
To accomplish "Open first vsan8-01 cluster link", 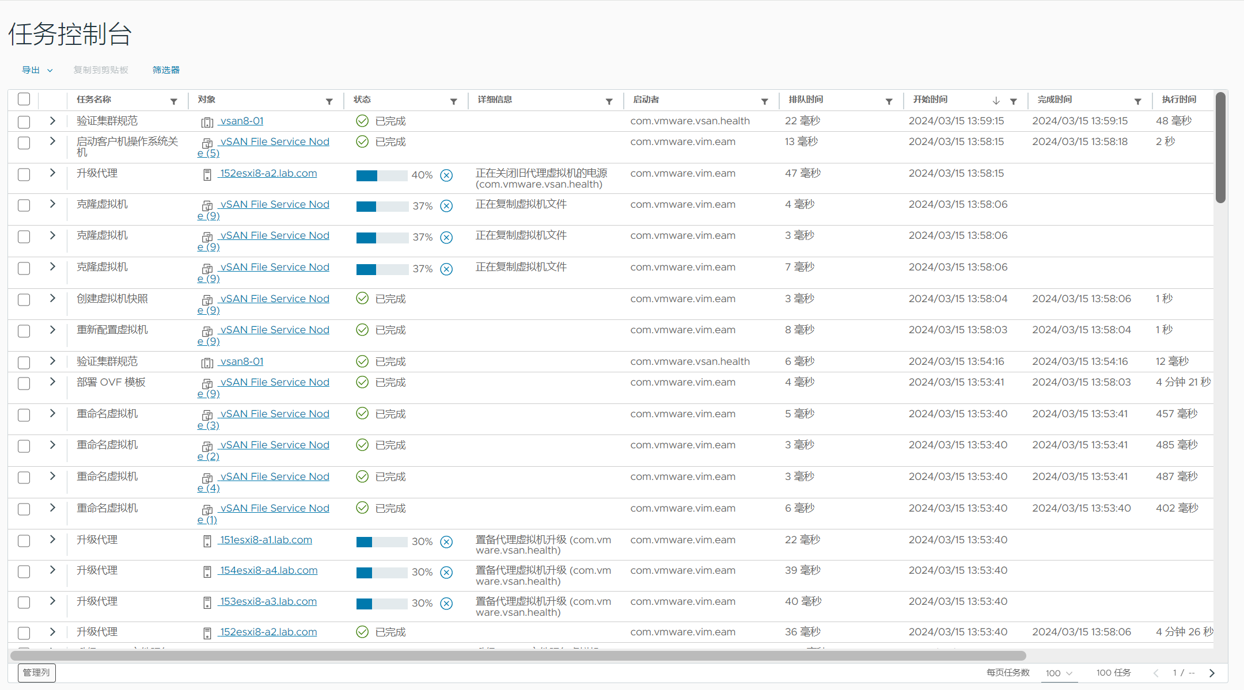I will (241, 121).
